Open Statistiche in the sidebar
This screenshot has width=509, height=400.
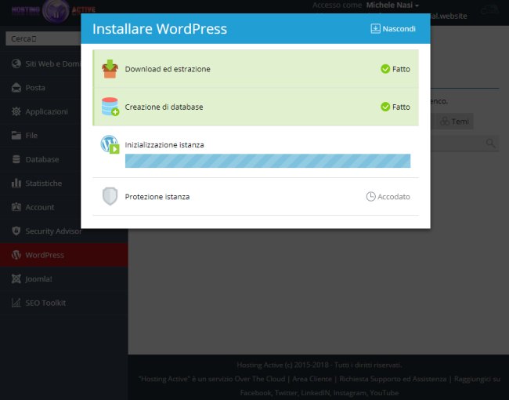click(x=40, y=184)
